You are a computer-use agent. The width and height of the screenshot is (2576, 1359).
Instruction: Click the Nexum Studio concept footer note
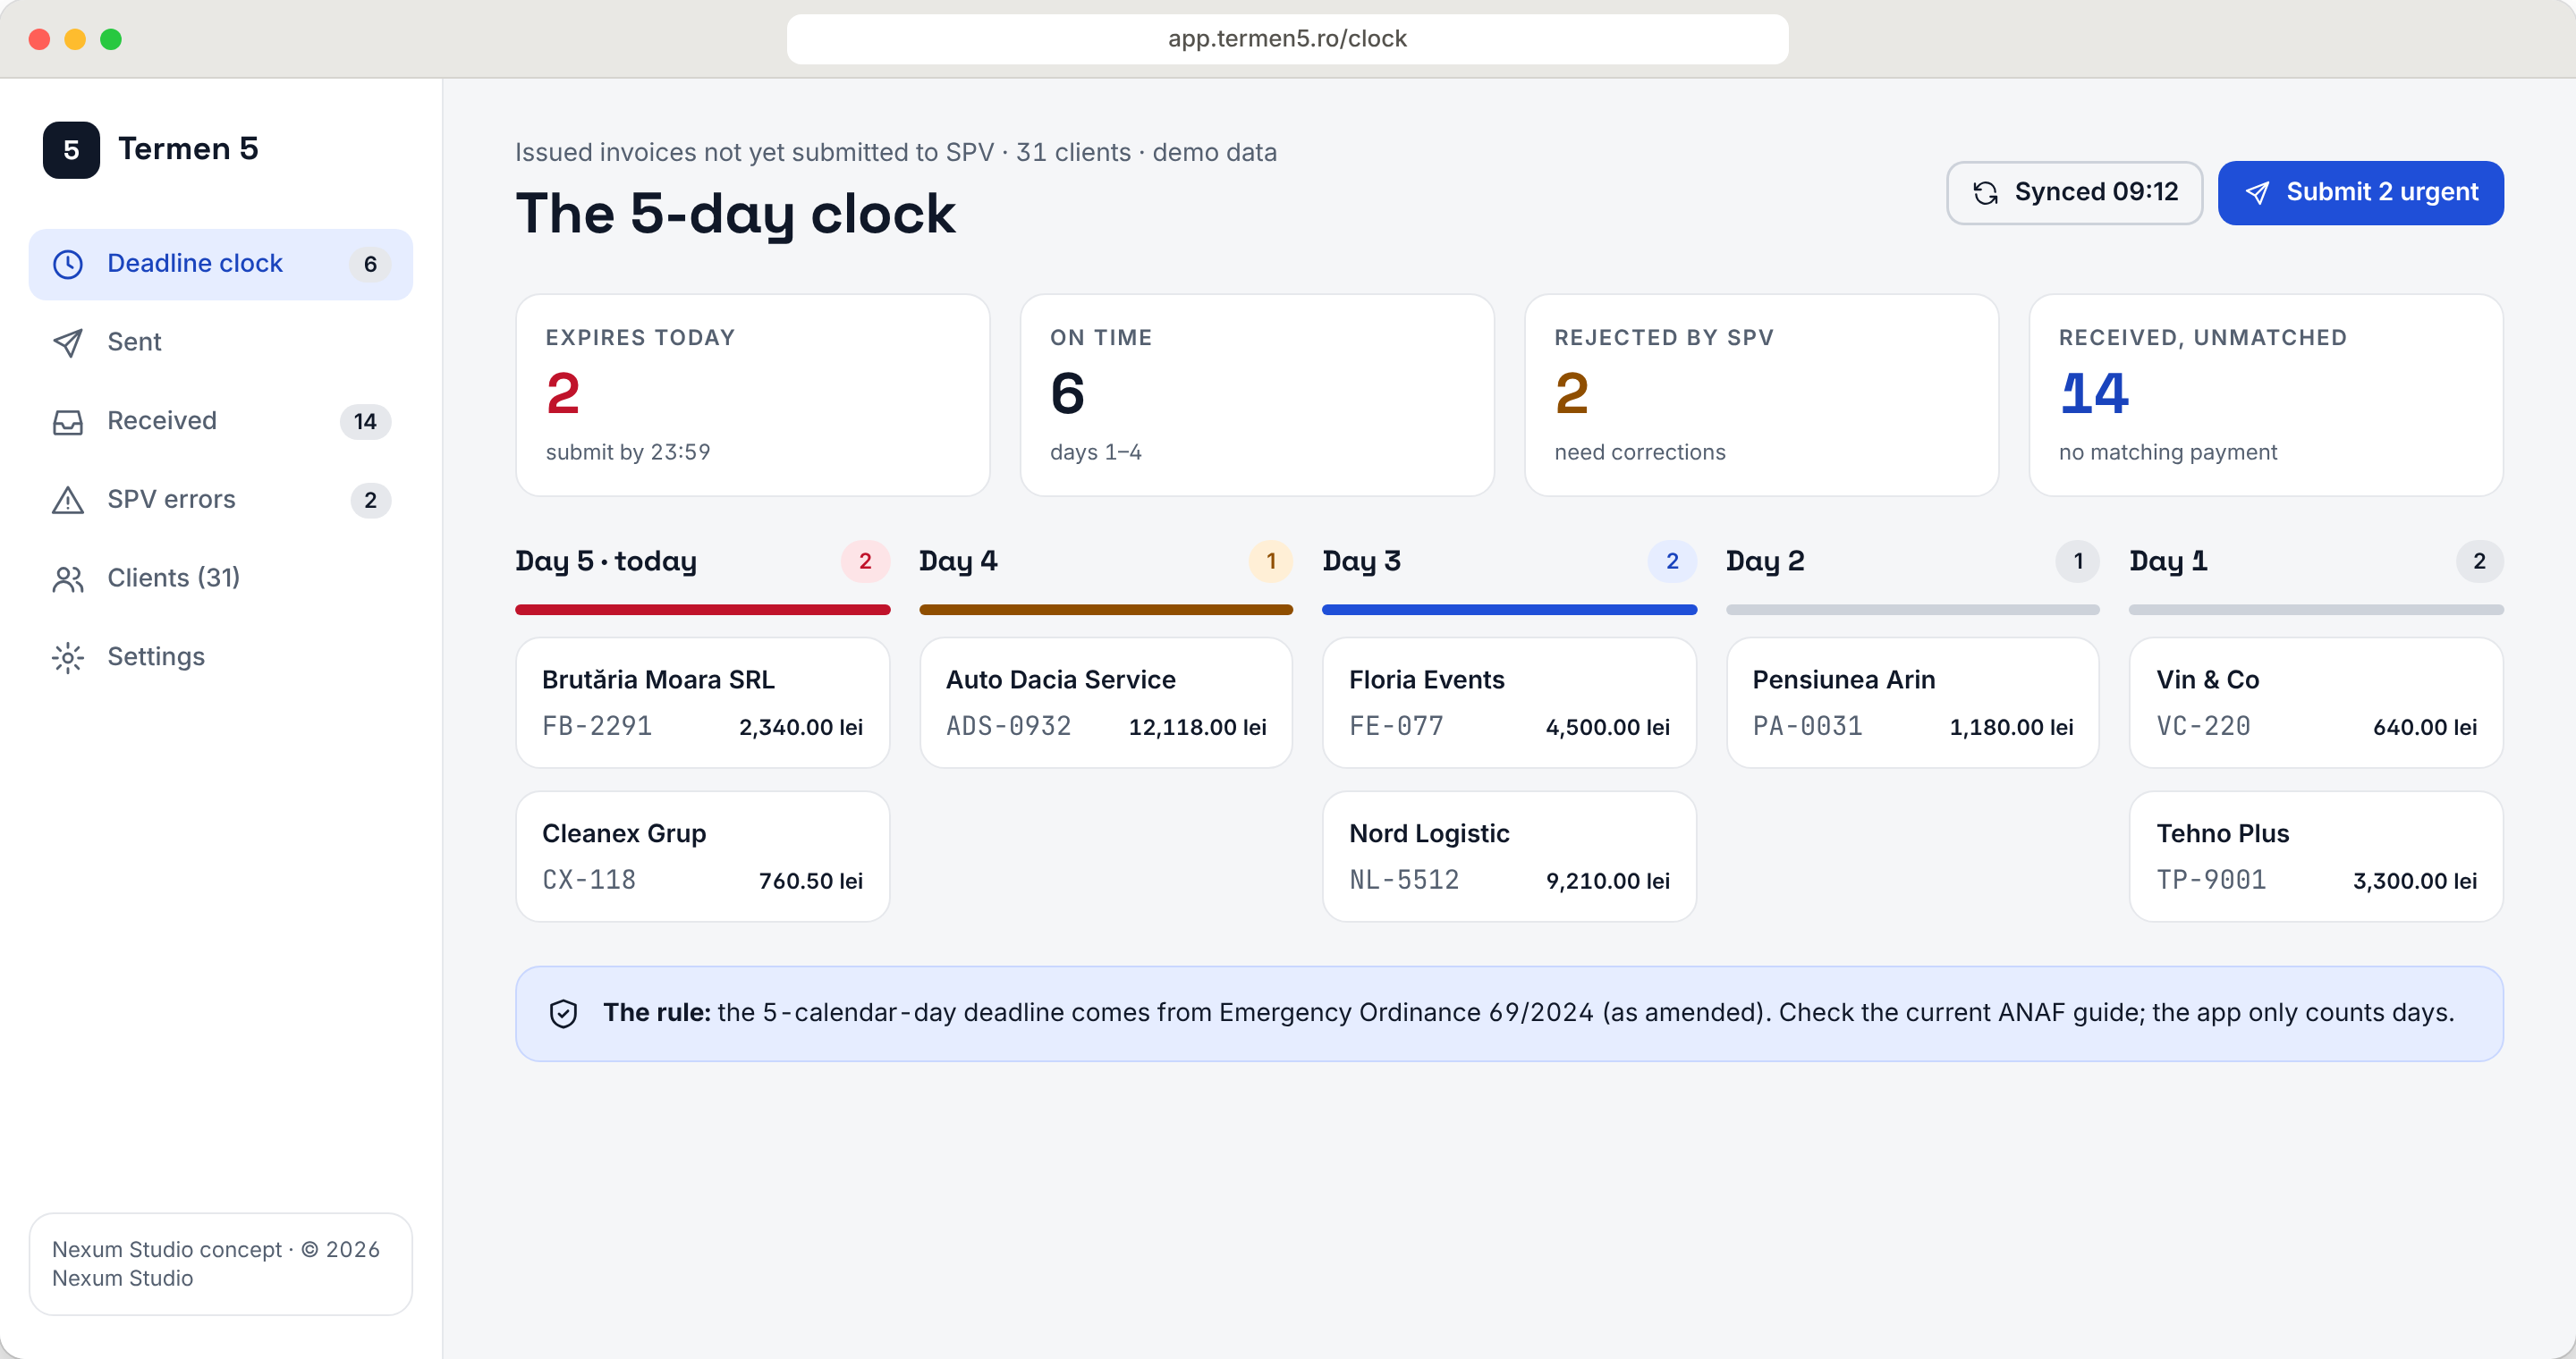pyautogui.click(x=221, y=1264)
